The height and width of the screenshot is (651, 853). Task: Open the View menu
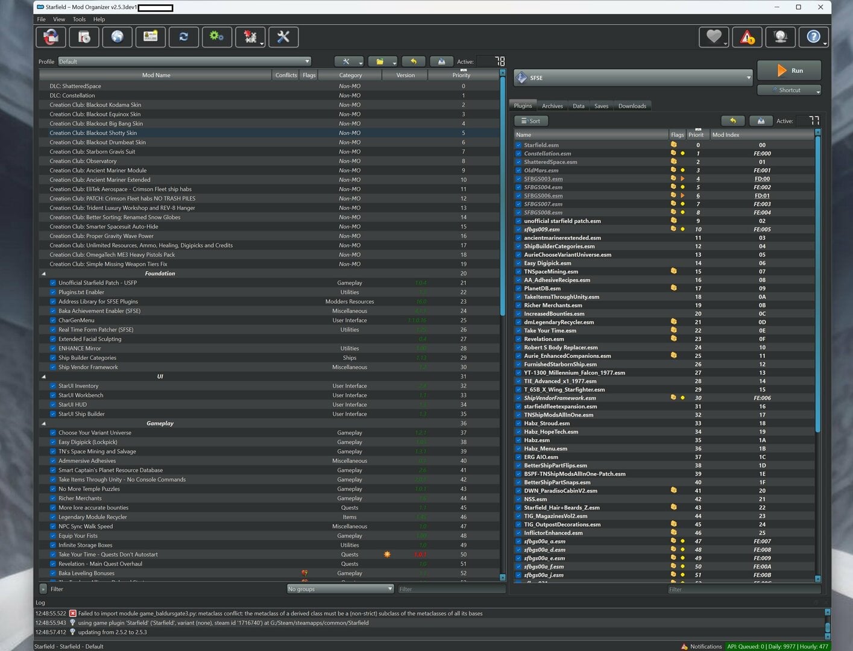59,19
